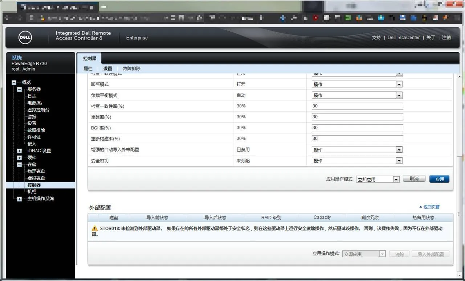Image resolution: width=465 pixels, height=281 pixels.
Task: Click the 剩余冗余 column header
Action: tap(370, 218)
